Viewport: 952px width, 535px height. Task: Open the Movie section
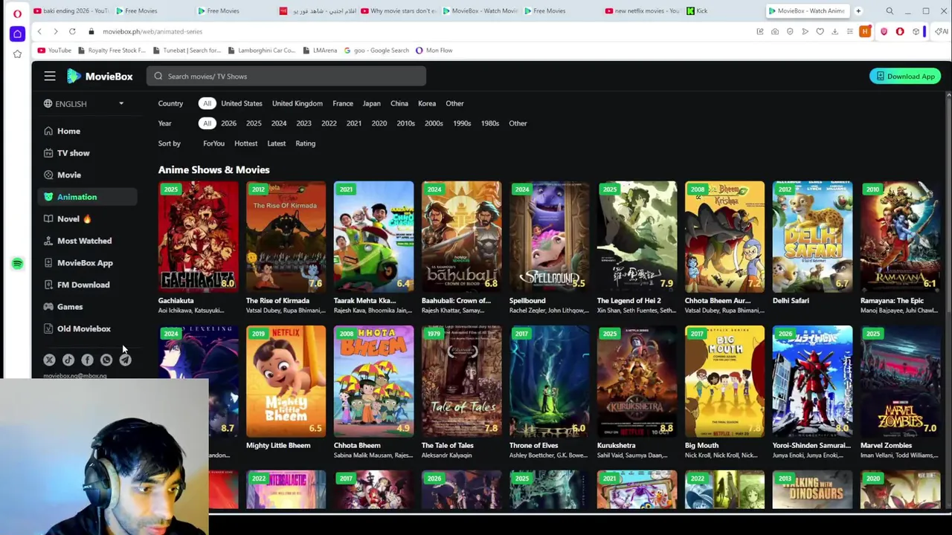[x=86, y=175]
